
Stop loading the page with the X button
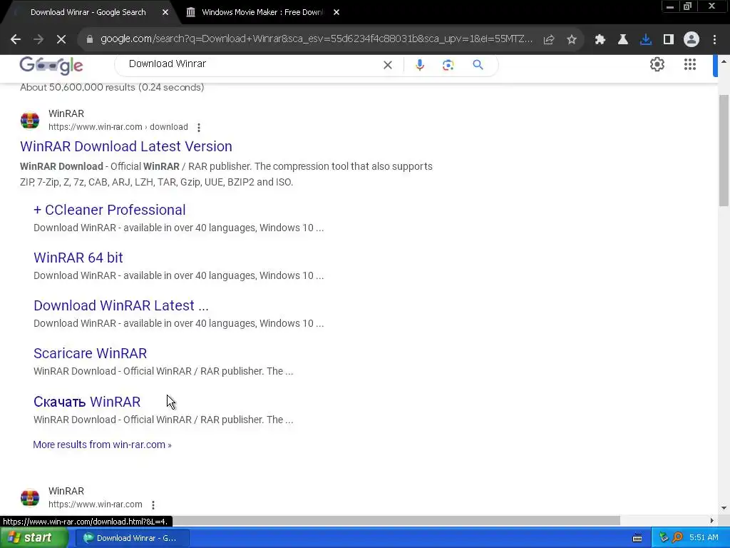61,40
